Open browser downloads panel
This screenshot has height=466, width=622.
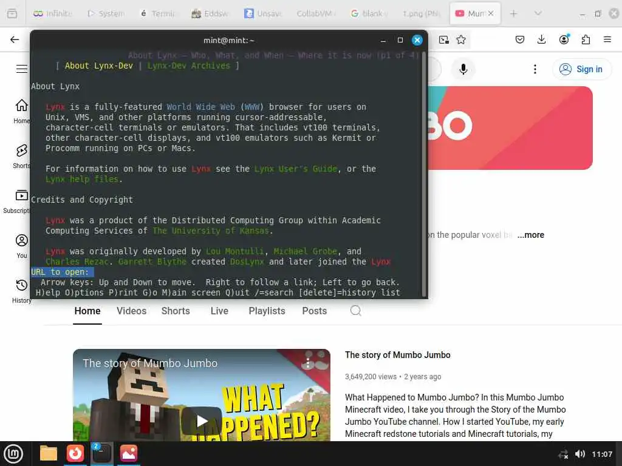[x=541, y=39]
